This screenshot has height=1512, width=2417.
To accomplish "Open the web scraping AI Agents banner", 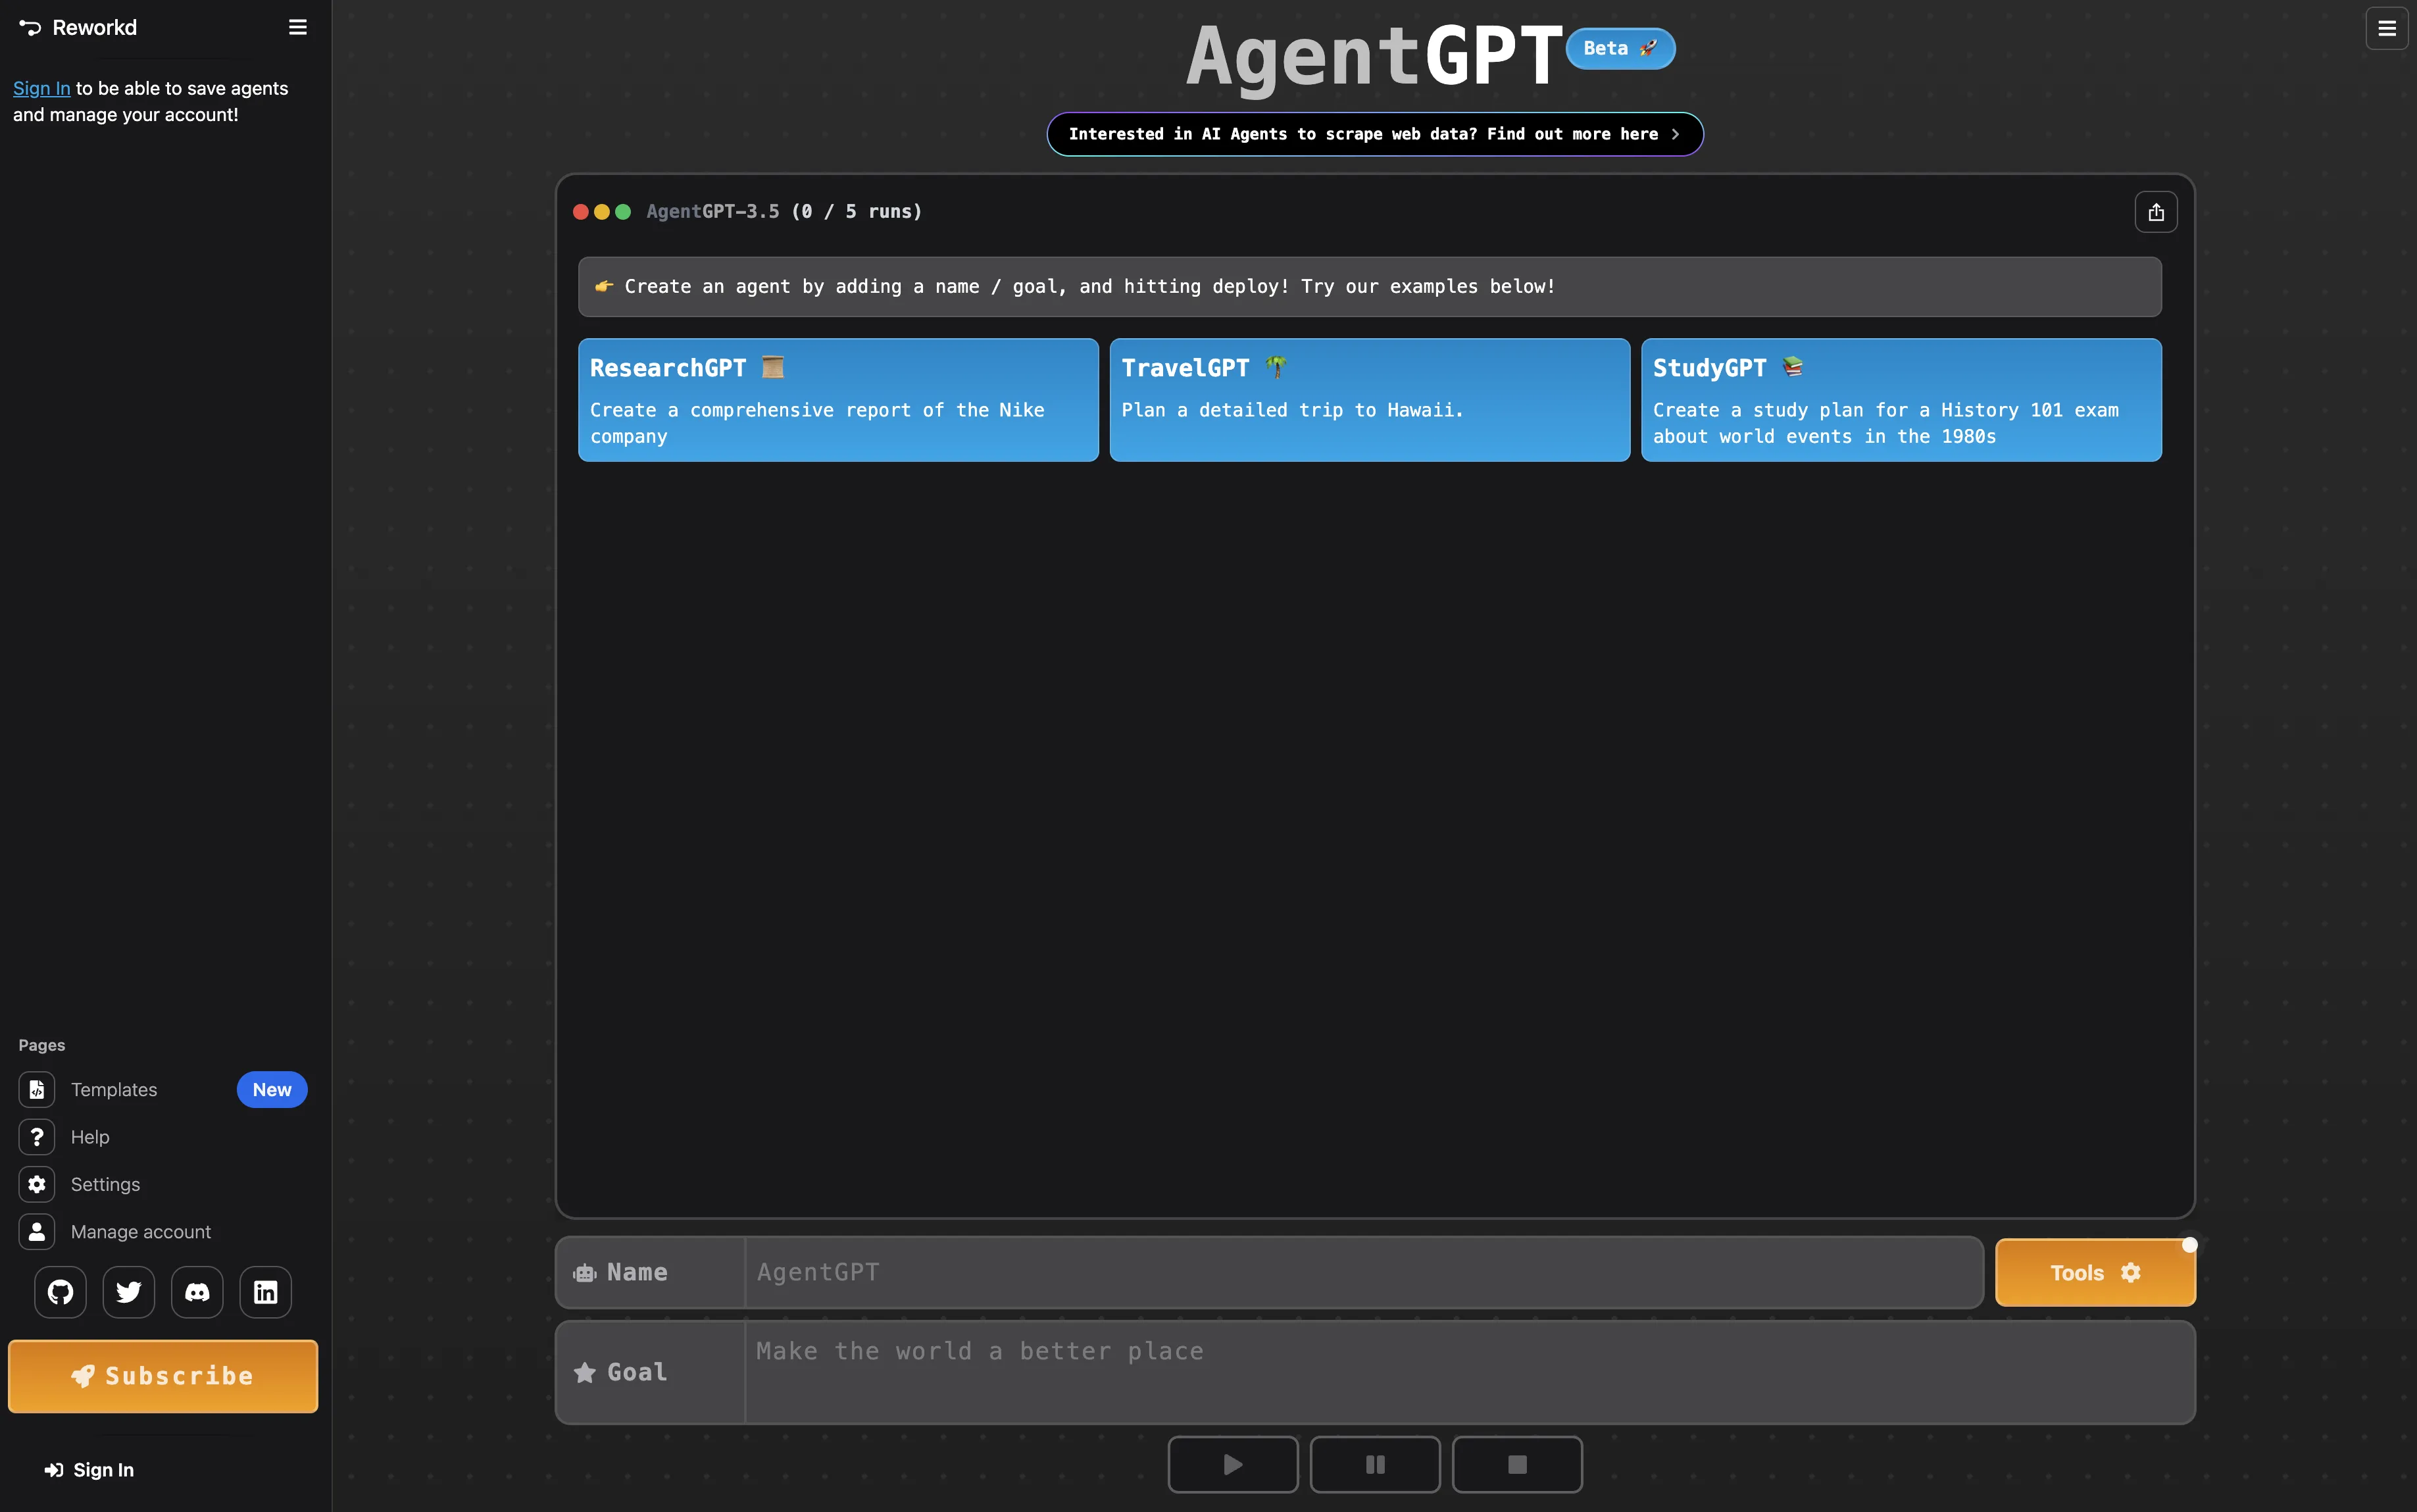I will click(1374, 134).
